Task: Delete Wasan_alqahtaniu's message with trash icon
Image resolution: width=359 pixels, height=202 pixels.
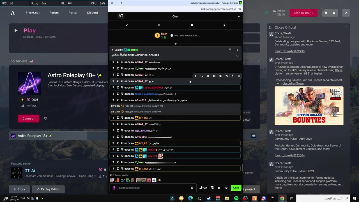Action: [113, 94]
